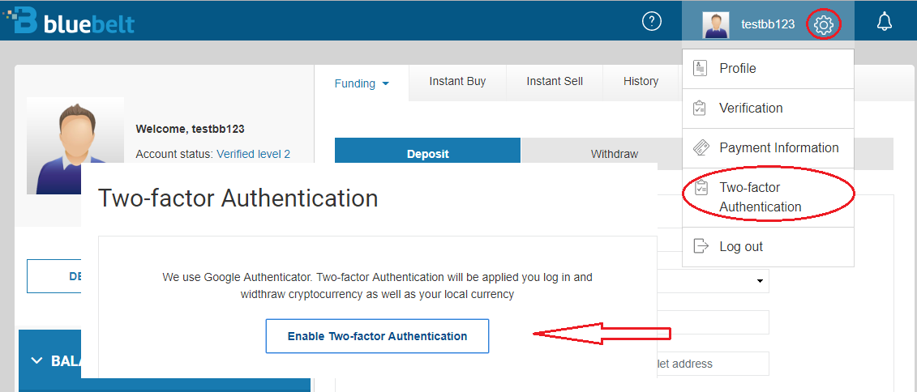
Task: Click the Payment Information card icon
Action: 701,147
